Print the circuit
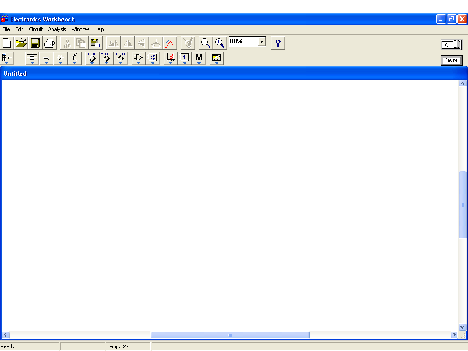The height and width of the screenshot is (351, 468). point(49,43)
